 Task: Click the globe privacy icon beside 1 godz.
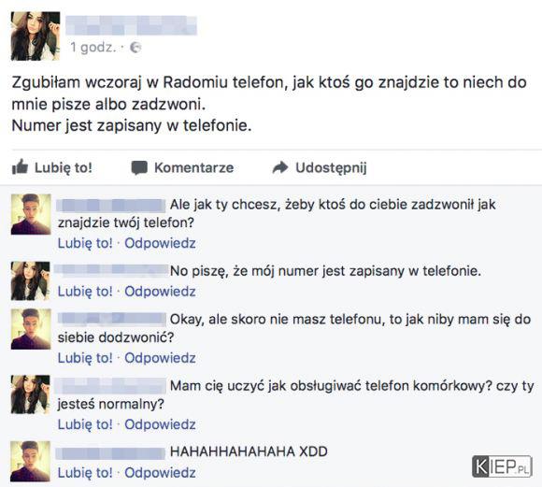tap(135, 48)
